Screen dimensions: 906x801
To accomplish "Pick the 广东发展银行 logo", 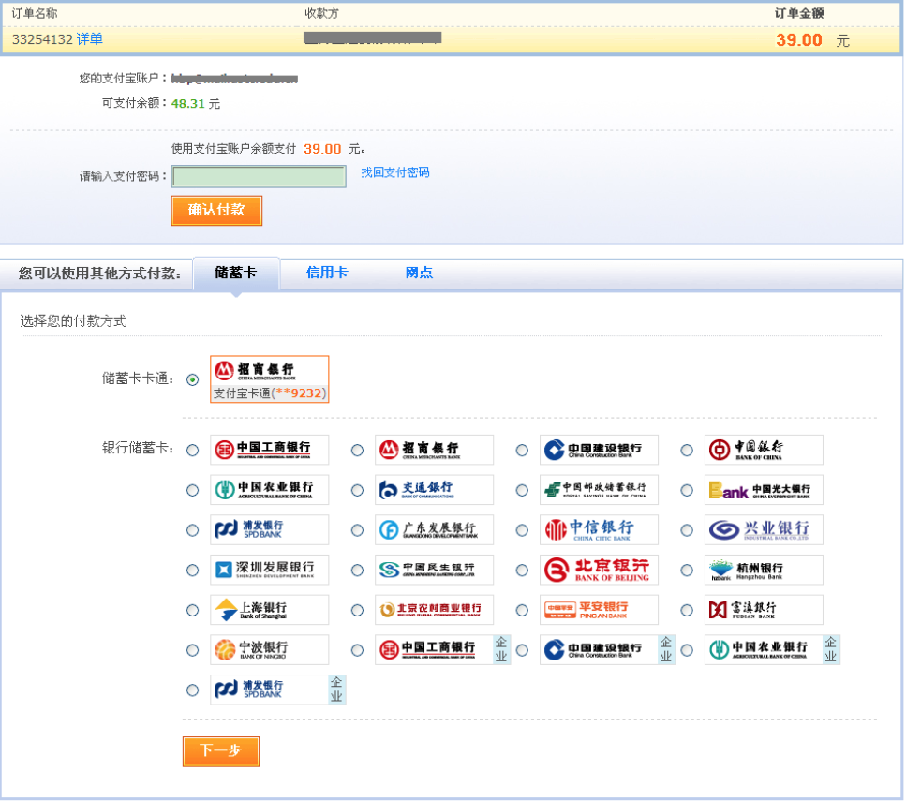I will pyautogui.click(x=433, y=530).
